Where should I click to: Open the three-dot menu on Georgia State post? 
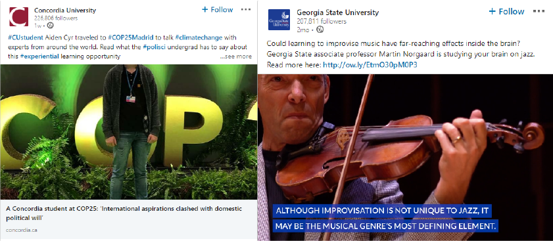tap(539, 11)
